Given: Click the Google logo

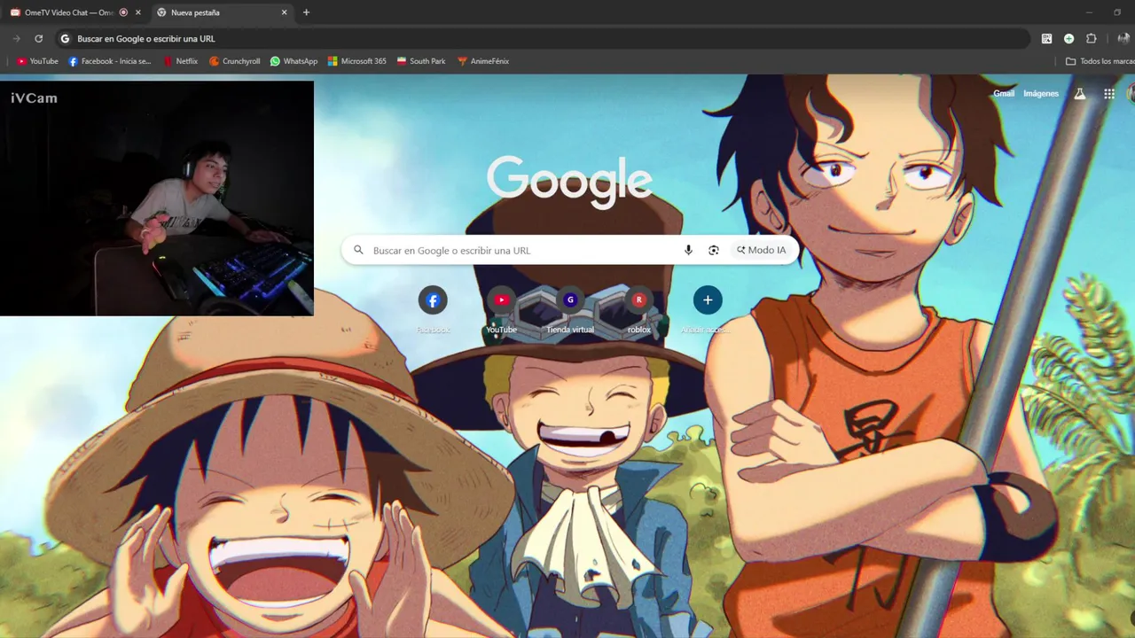Looking at the screenshot, I should click(x=569, y=181).
